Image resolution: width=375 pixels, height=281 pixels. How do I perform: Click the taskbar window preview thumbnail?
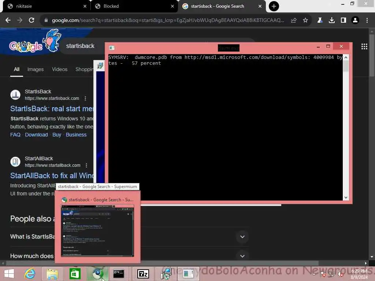pos(97,231)
